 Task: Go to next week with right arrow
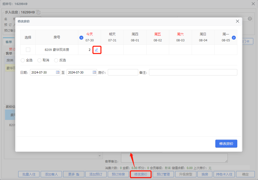point(234,38)
